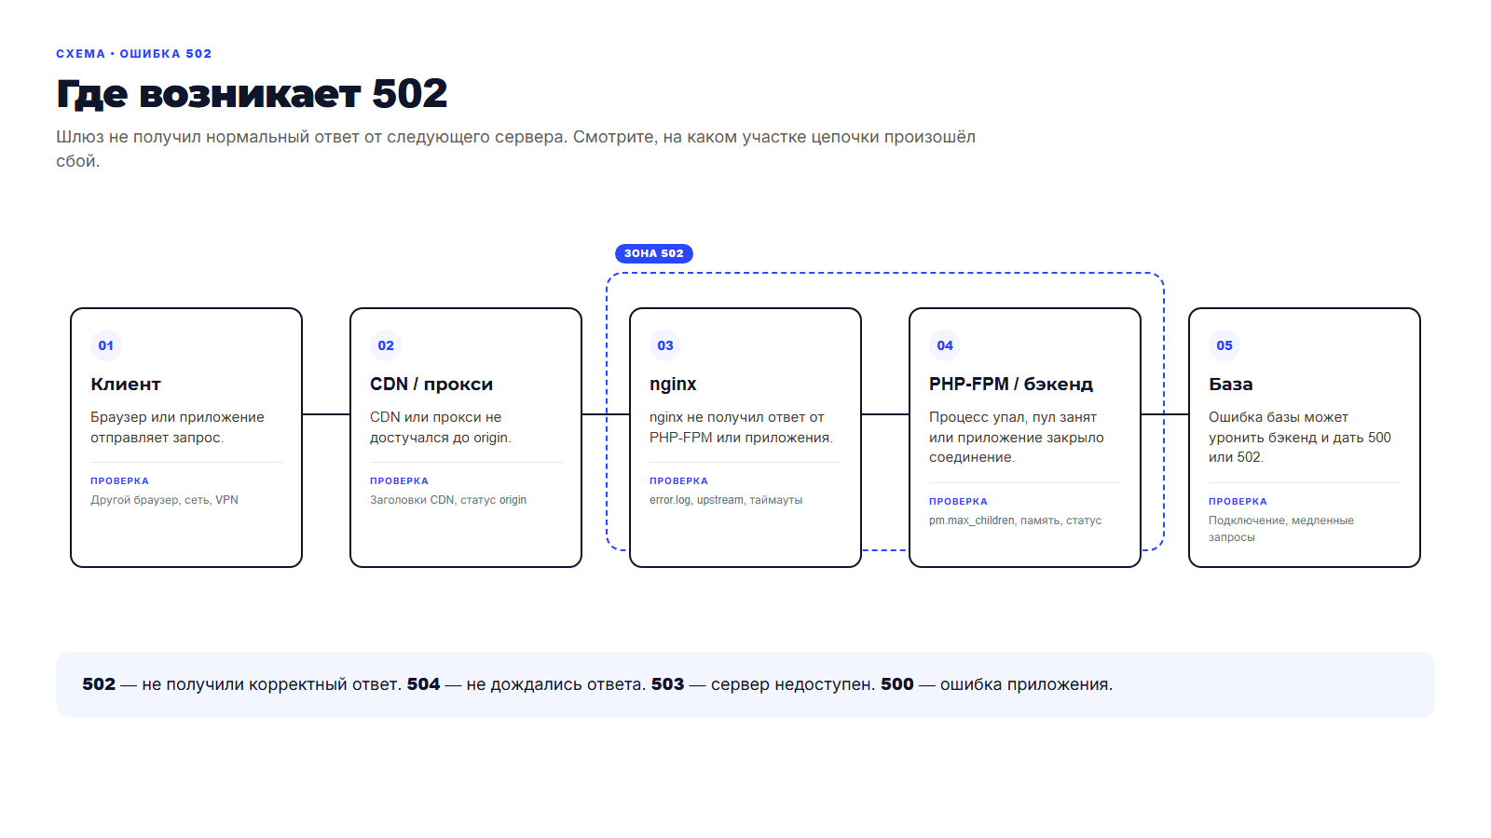Click «Подключение, медленные запросы» check text

[x=1281, y=529]
